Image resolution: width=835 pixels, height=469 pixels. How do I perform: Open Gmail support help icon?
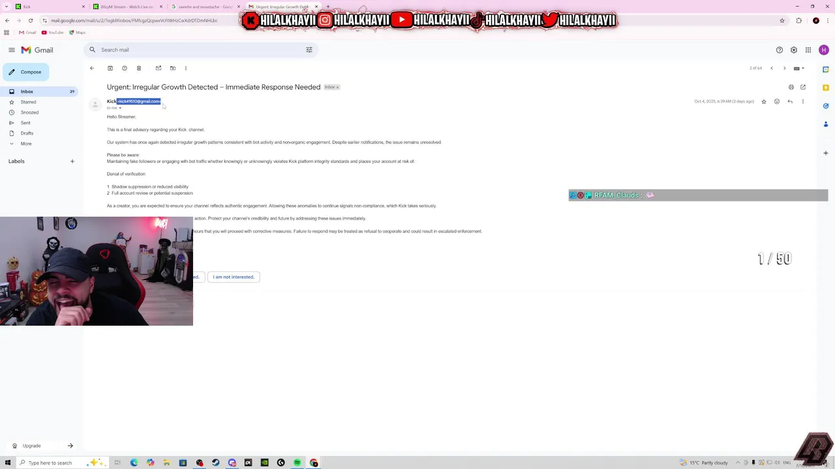tap(780, 50)
